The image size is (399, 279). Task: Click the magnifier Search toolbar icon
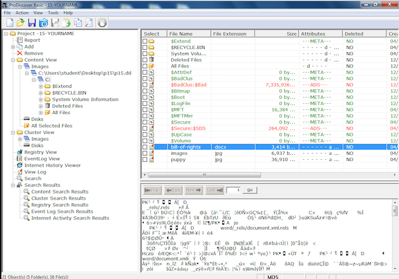pyautogui.click(x=90, y=23)
